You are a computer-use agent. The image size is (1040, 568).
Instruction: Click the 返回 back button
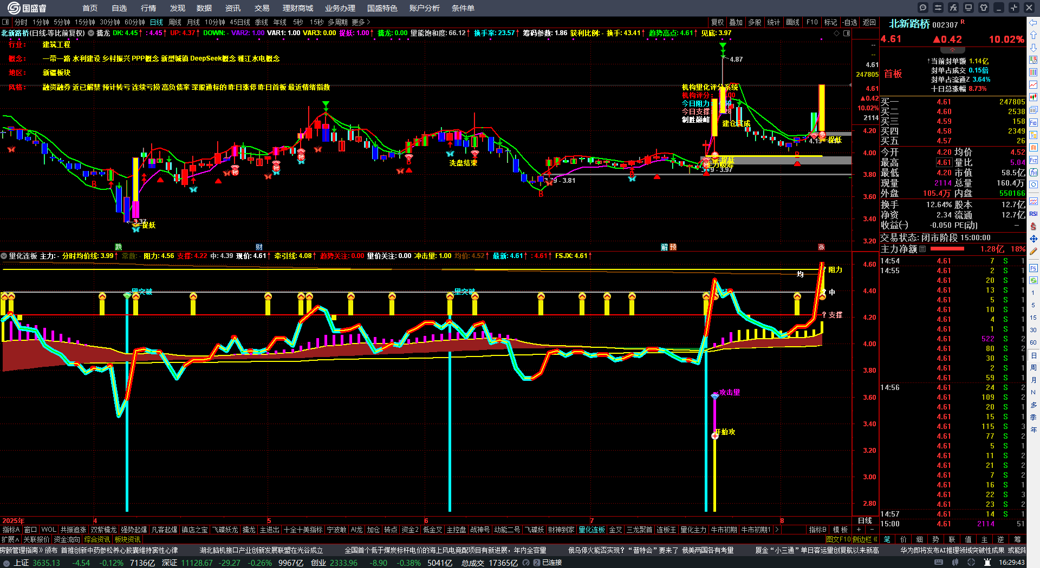[869, 22]
